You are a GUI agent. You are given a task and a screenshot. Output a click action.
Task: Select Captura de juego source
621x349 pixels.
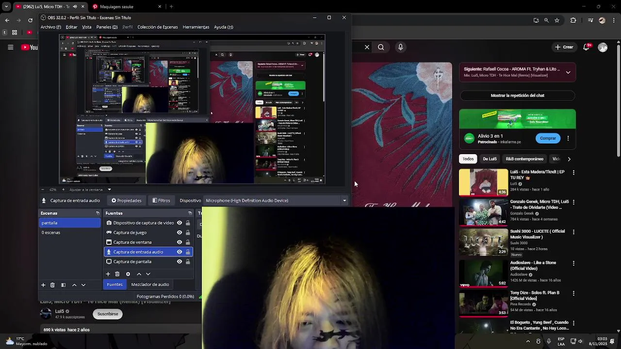[130, 233]
